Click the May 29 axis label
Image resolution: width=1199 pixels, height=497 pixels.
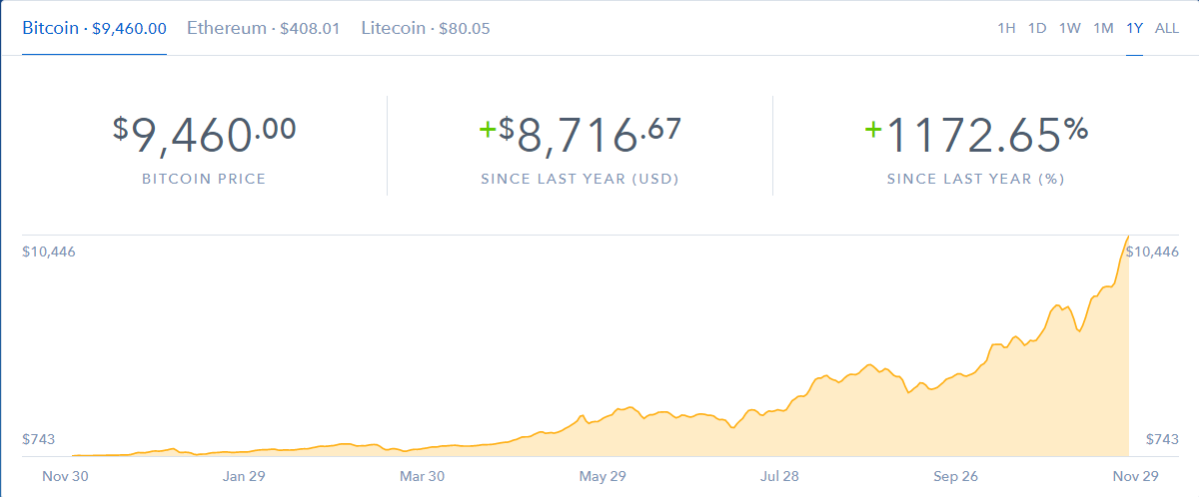602,476
